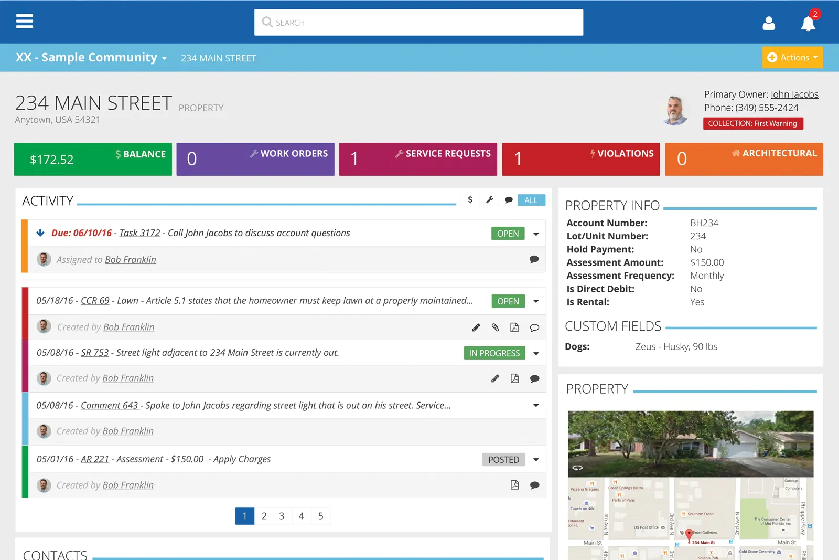Edit SR 753 using the pencil icon
839x560 pixels.
tap(495, 378)
